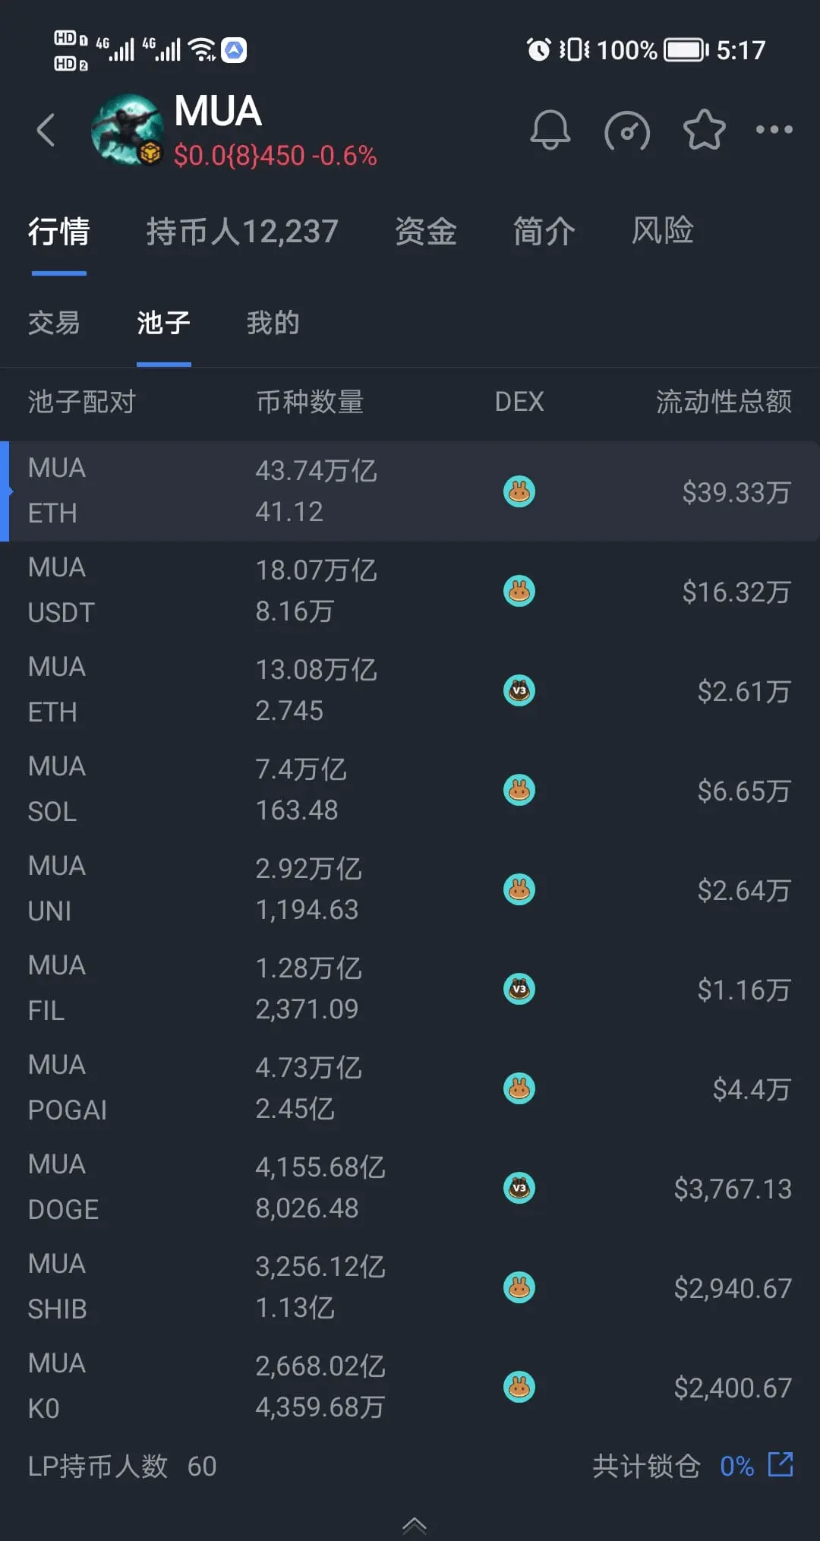Switch to the 资金 tab
The height and width of the screenshot is (1541, 820).
[426, 231]
